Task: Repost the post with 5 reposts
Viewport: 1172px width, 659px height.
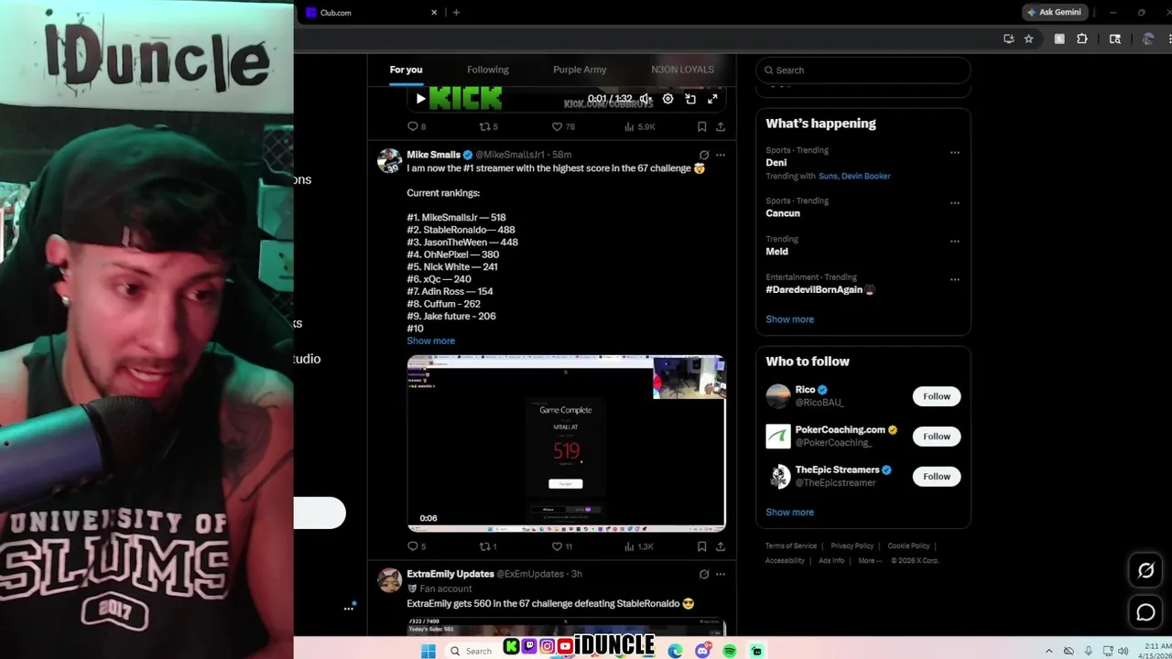Action: (x=489, y=126)
